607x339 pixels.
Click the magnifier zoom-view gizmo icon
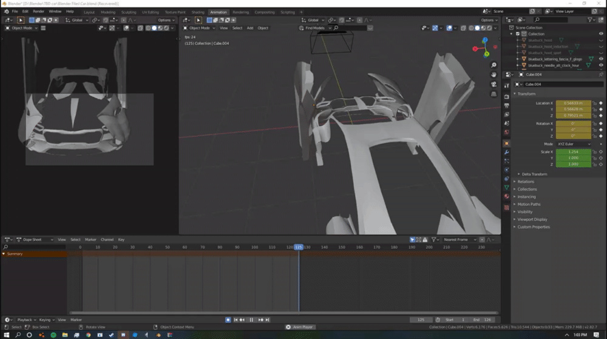point(494,65)
